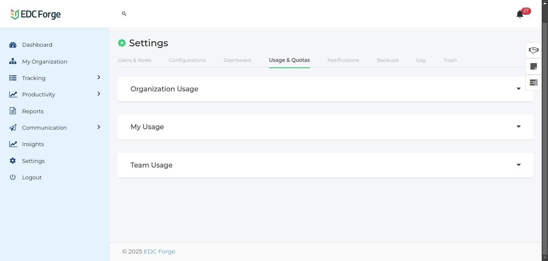Viewport: 548px width, 261px height.
Task: Click the My Organization sitemap icon
Action: (x=13, y=61)
